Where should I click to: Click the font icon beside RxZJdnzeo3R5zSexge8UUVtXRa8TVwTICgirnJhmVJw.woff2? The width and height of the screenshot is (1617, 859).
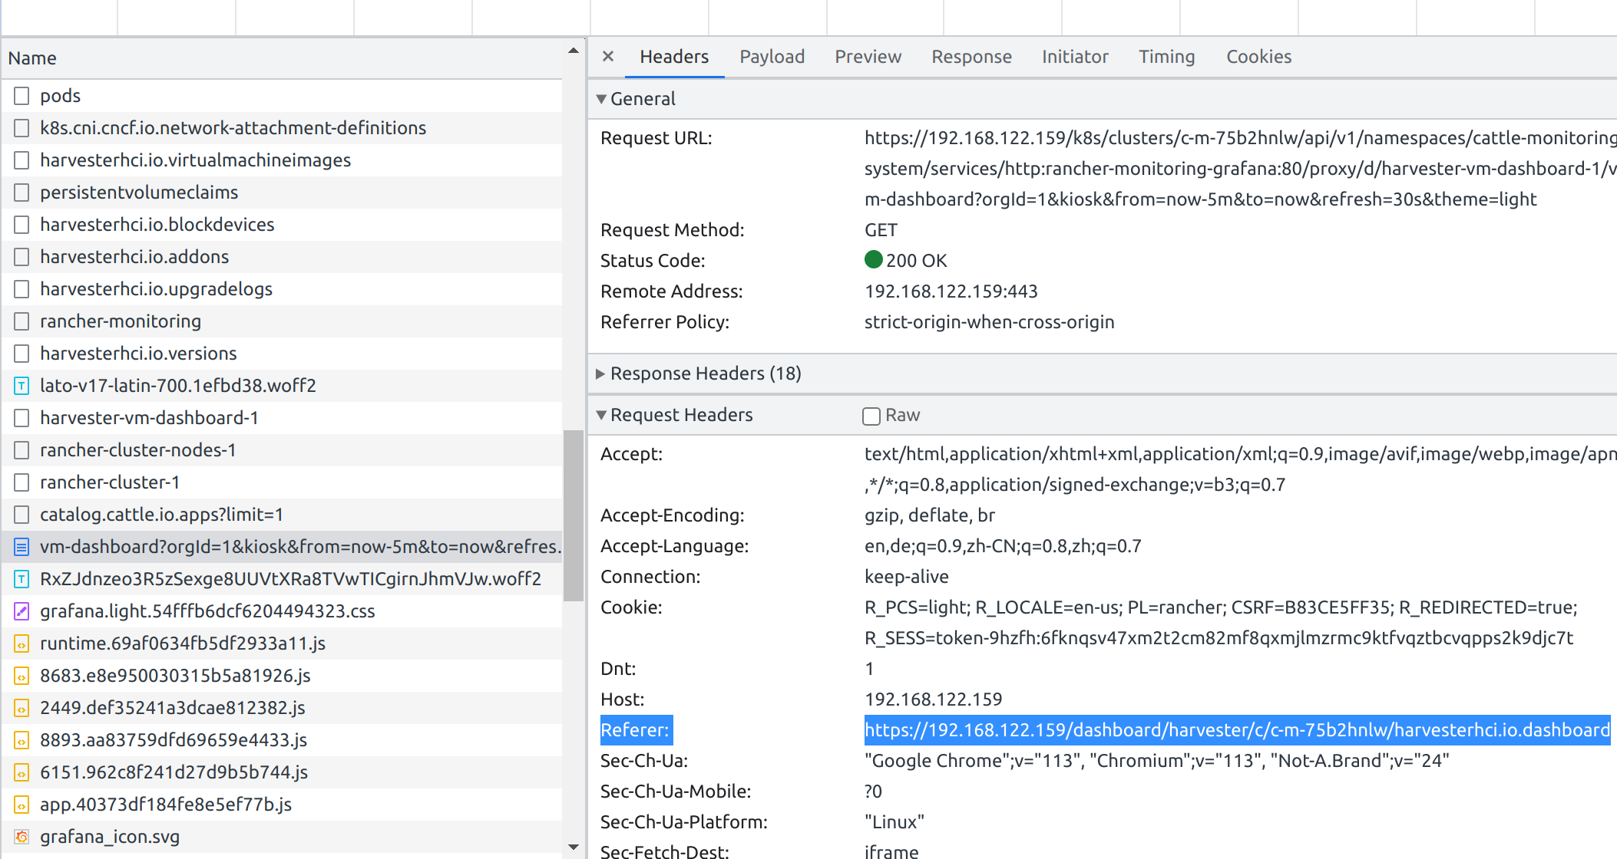point(21,579)
